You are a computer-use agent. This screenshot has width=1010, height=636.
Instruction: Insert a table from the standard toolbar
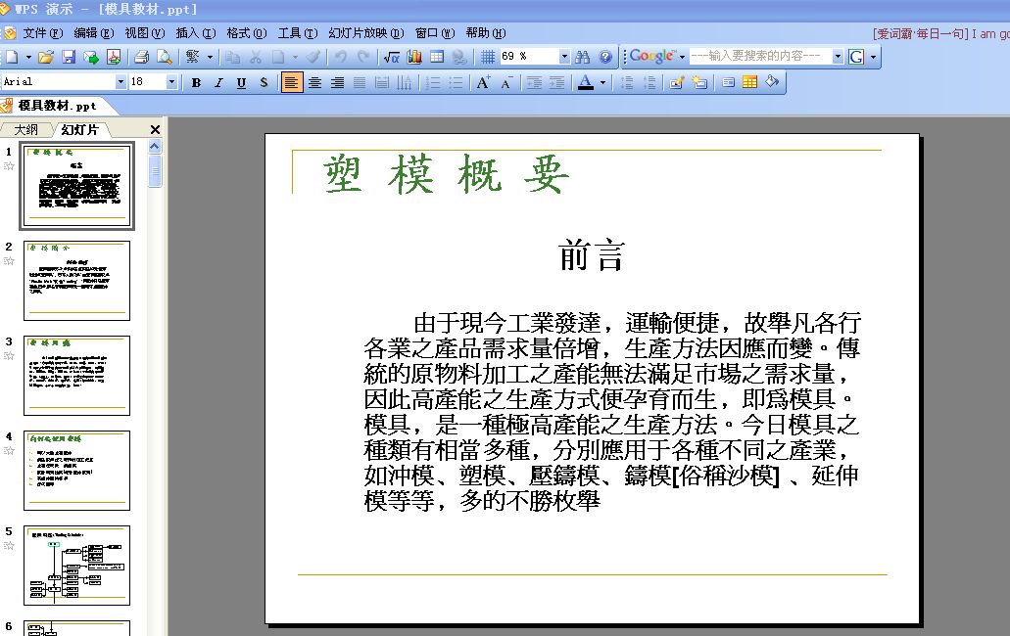437,57
